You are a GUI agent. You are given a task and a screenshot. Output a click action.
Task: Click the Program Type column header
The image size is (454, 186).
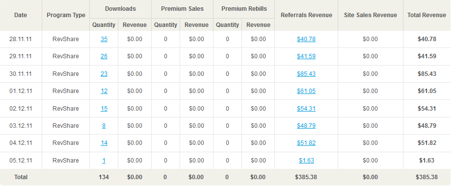pos(66,15)
